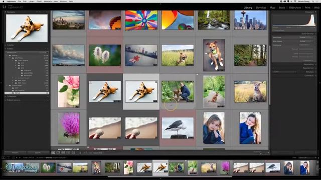
Task: Switch to the Book module
Action: tap(282, 7)
